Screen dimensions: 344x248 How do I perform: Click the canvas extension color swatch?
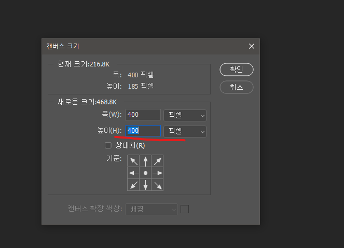pyautogui.click(x=185, y=209)
